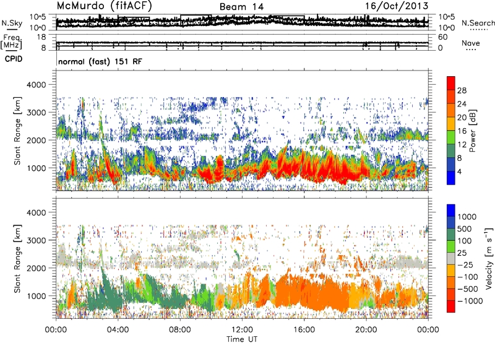Click the '-25' tick on the velocity colorbar
This screenshot has width=495, height=343.
[x=465, y=265]
